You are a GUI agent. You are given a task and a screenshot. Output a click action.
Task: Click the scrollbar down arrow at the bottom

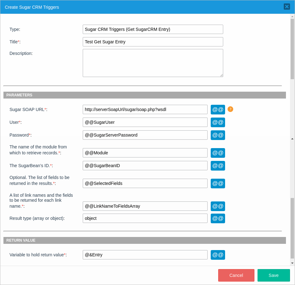[x=292, y=263]
